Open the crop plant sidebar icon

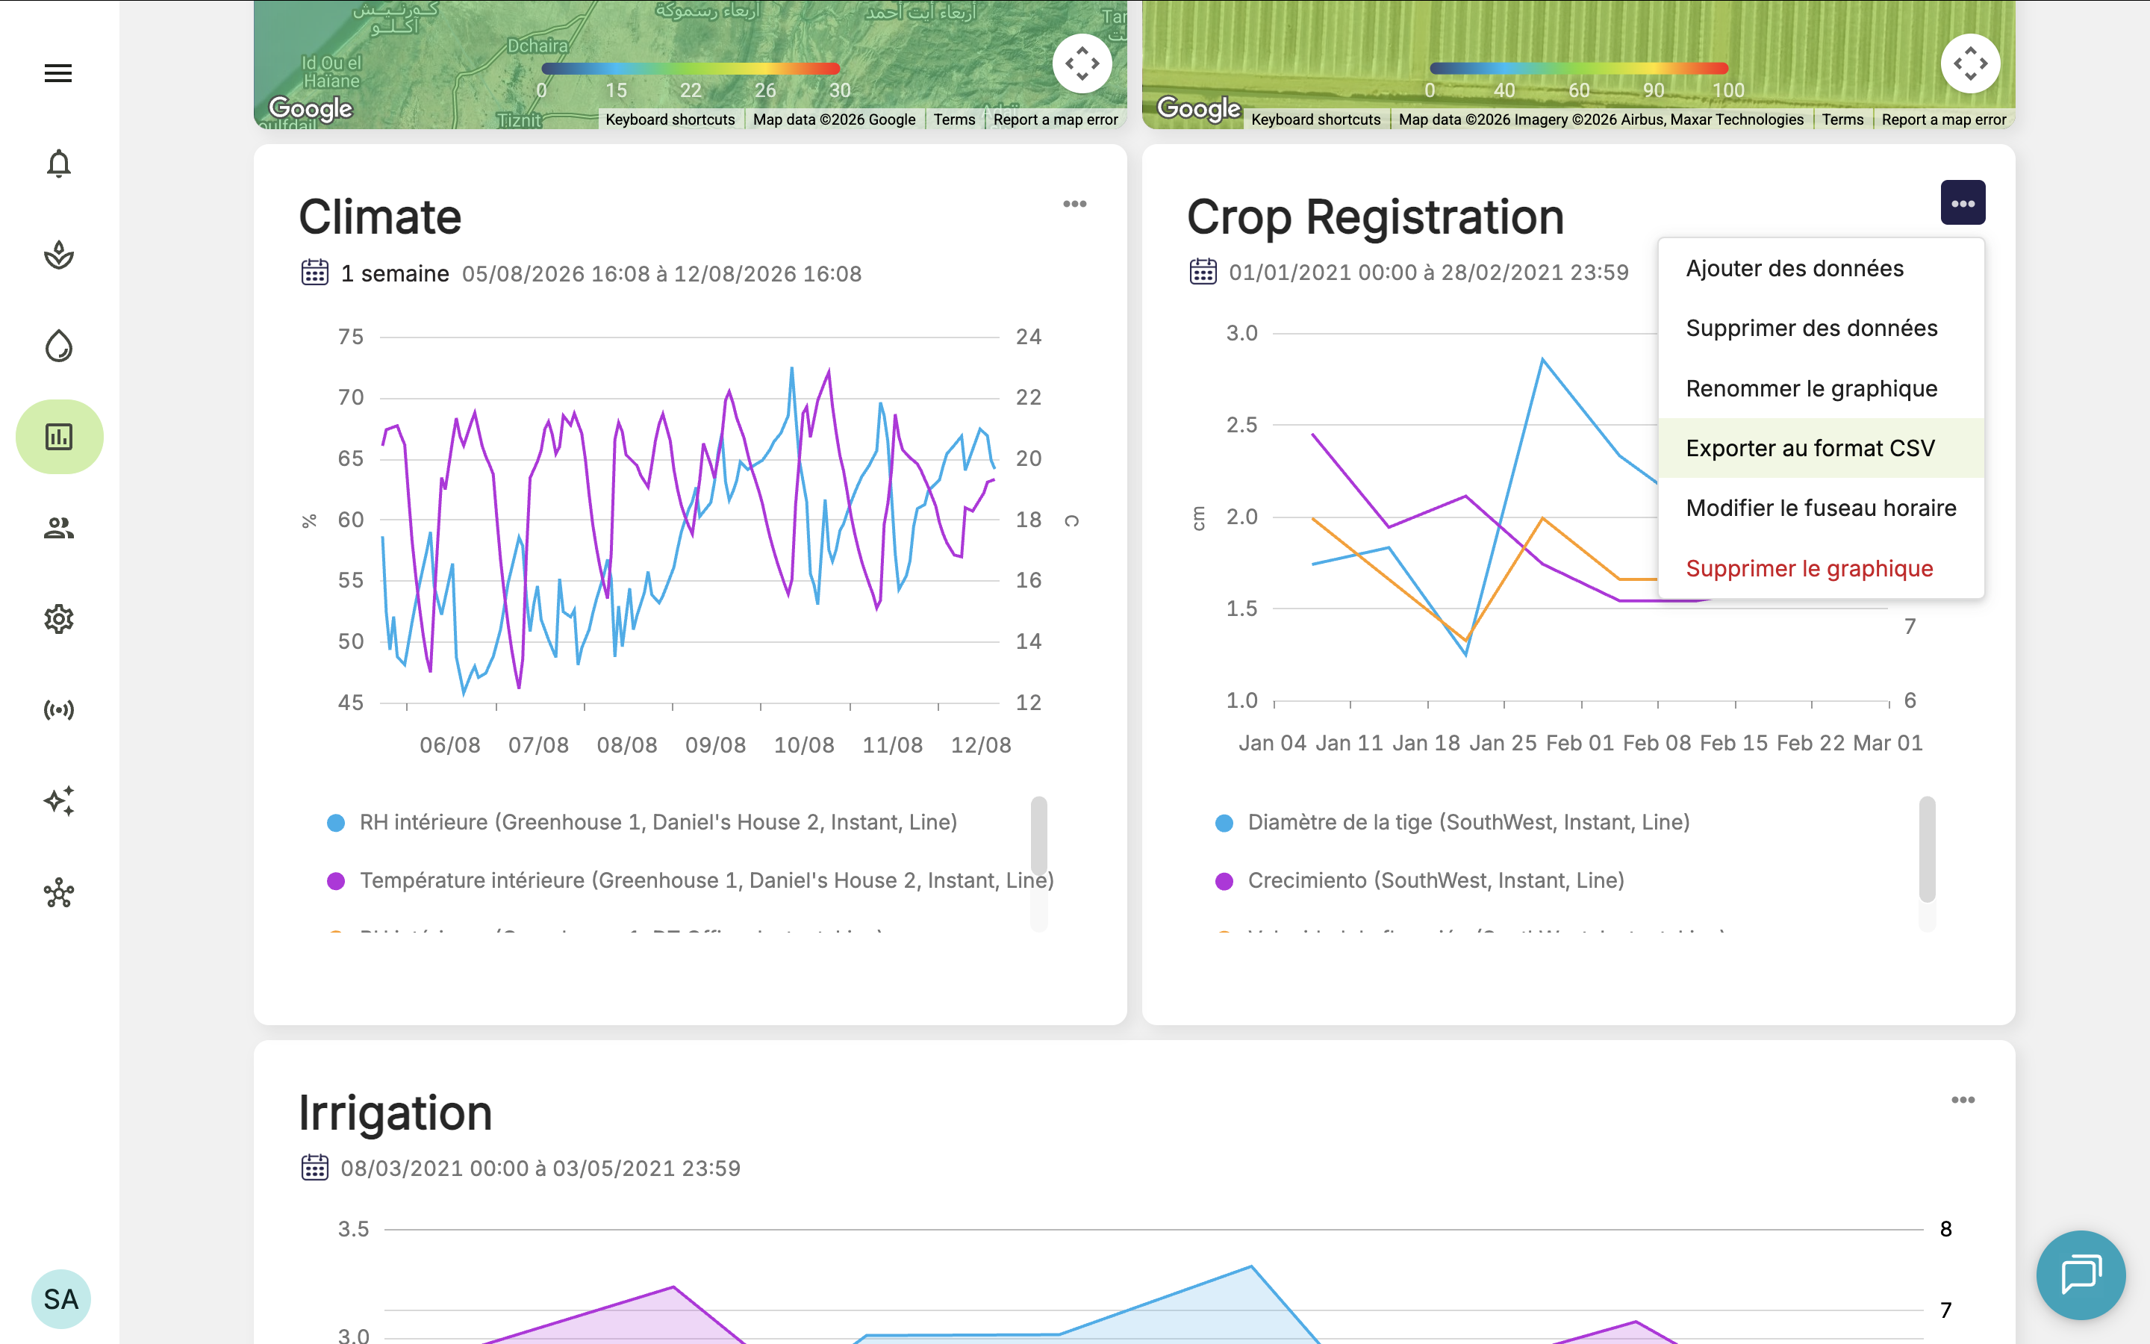pyautogui.click(x=59, y=255)
